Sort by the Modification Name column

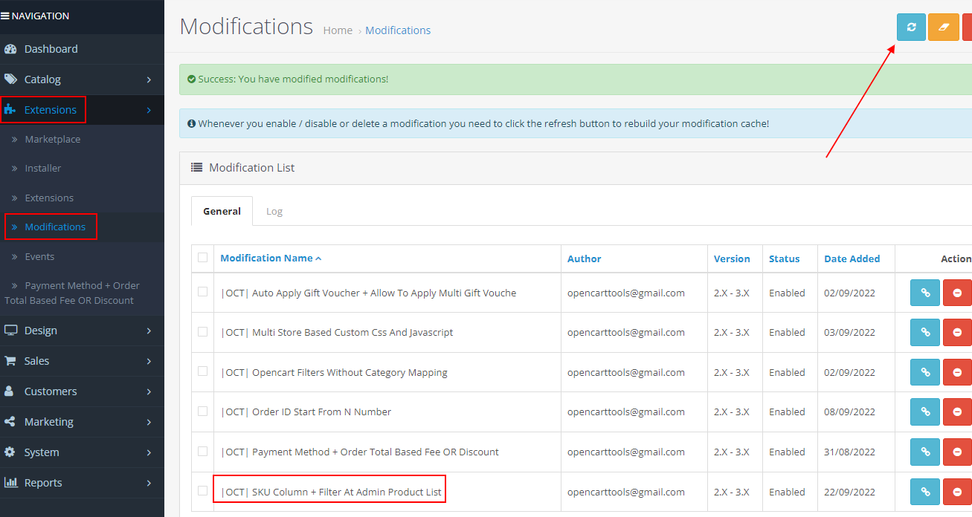click(267, 258)
